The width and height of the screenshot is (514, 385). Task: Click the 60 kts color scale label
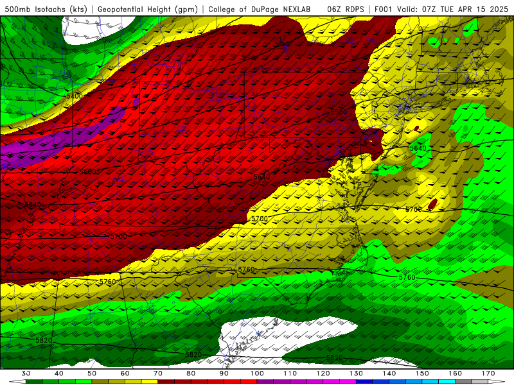click(125, 373)
